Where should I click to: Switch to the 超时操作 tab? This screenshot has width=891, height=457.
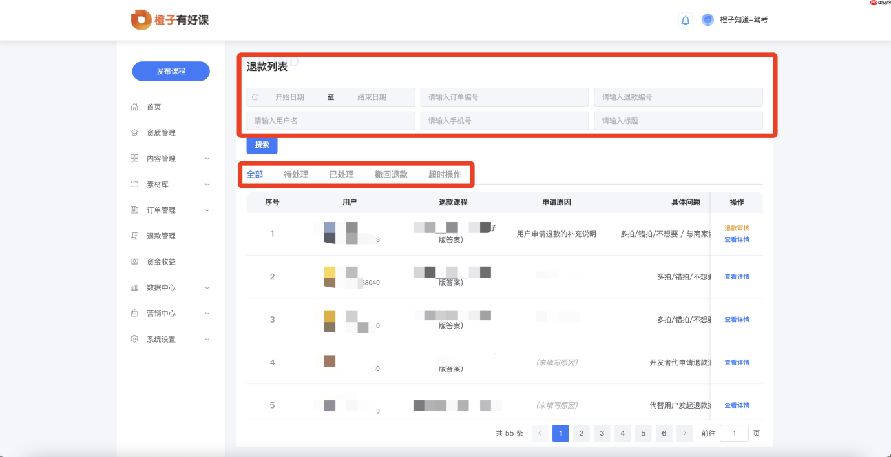[445, 174]
